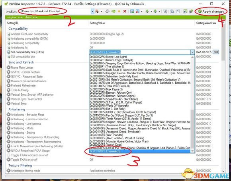Viewport: 231px width, 181px height.
Task: Click the red X delete profile icon
Action: [x=125, y=11]
